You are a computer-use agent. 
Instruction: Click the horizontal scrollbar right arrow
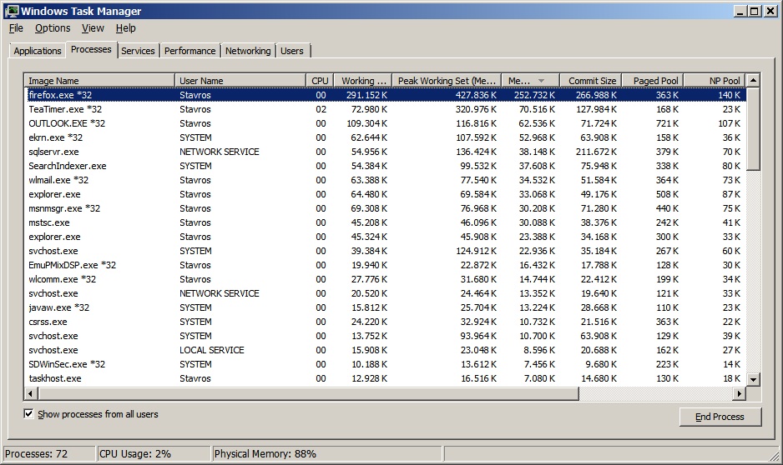coord(740,393)
